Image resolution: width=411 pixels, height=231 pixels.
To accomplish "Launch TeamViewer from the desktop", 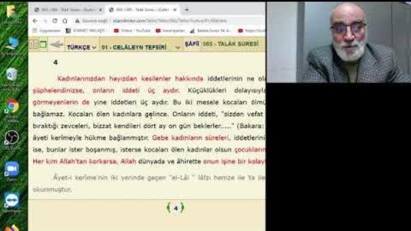I will coord(12,200).
